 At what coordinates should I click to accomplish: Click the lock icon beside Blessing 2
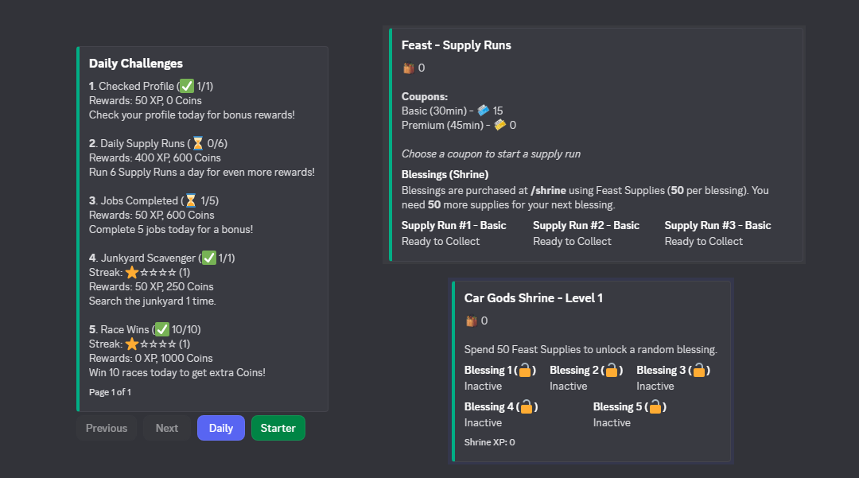[x=611, y=370]
